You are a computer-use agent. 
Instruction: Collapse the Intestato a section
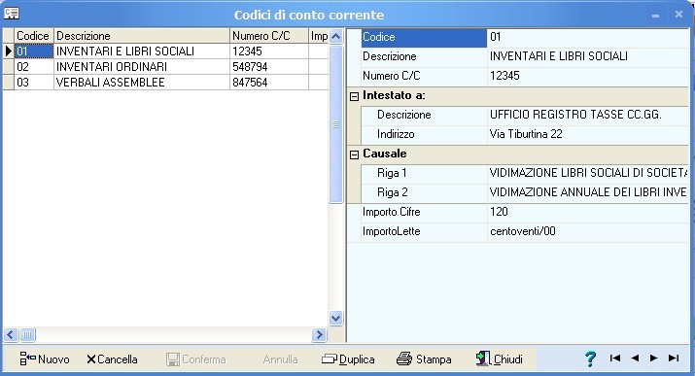[354, 96]
